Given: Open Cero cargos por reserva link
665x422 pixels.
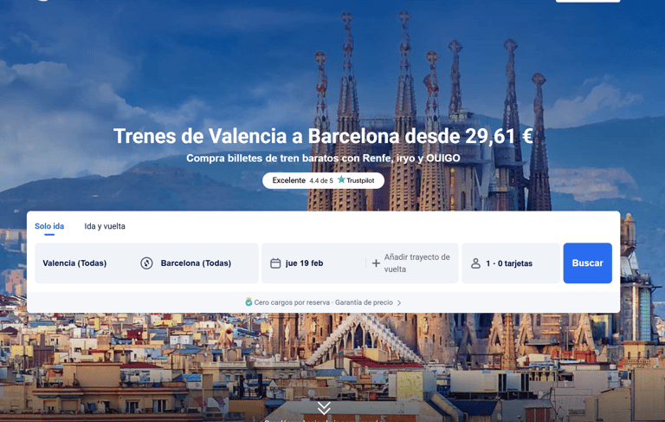Looking at the screenshot, I should pos(292,302).
